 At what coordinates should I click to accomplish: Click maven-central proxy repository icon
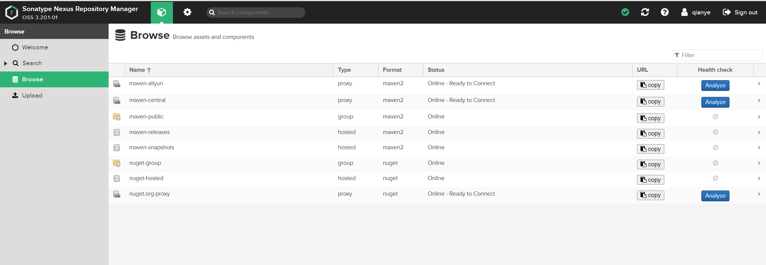coord(117,100)
